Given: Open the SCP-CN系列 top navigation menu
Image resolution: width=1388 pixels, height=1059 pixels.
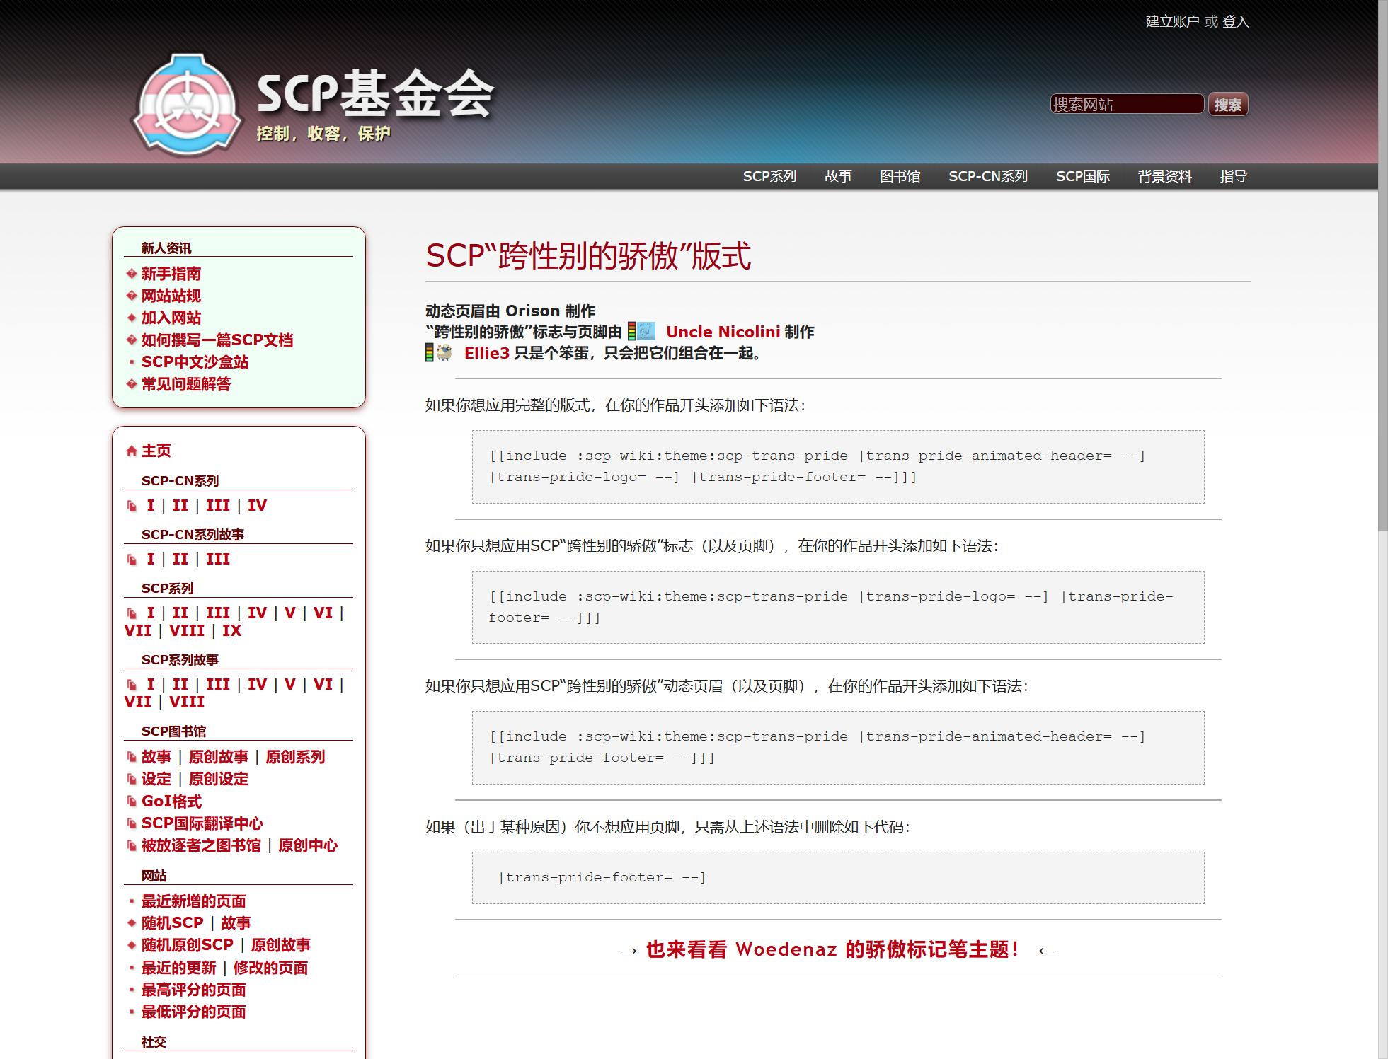Looking at the screenshot, I should click(x=987, y=176).
